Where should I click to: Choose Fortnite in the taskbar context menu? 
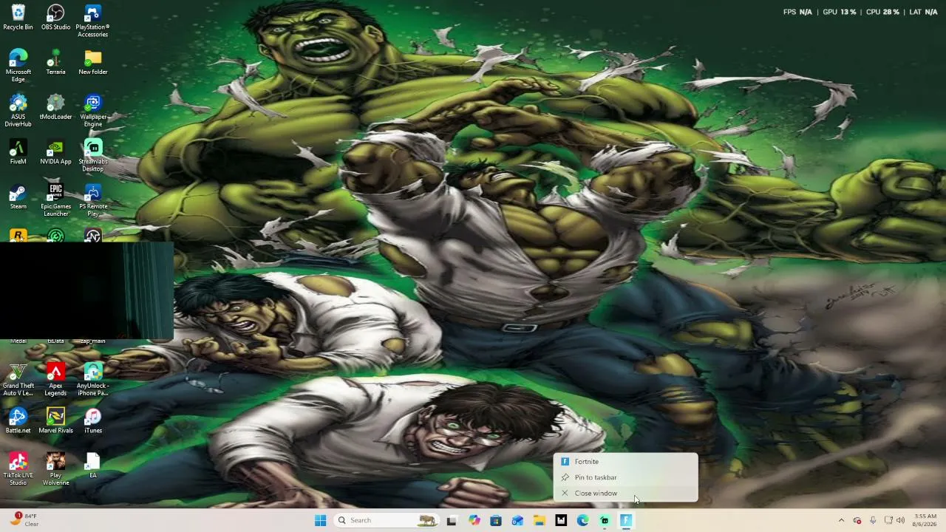(x=625, y=462)
